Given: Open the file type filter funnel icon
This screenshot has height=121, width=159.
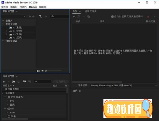Looking at the screenshot, I should click(40, 17).
